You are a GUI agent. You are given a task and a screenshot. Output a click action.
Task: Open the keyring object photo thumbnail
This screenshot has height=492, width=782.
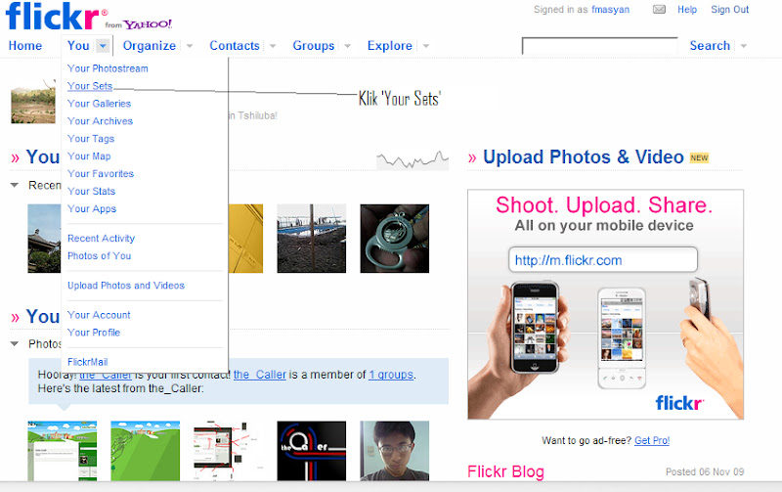pos(395,238)
